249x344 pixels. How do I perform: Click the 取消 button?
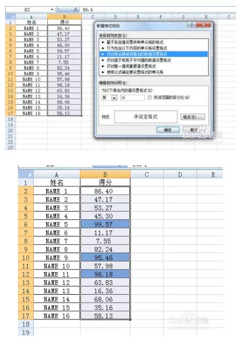pos(194,130)
